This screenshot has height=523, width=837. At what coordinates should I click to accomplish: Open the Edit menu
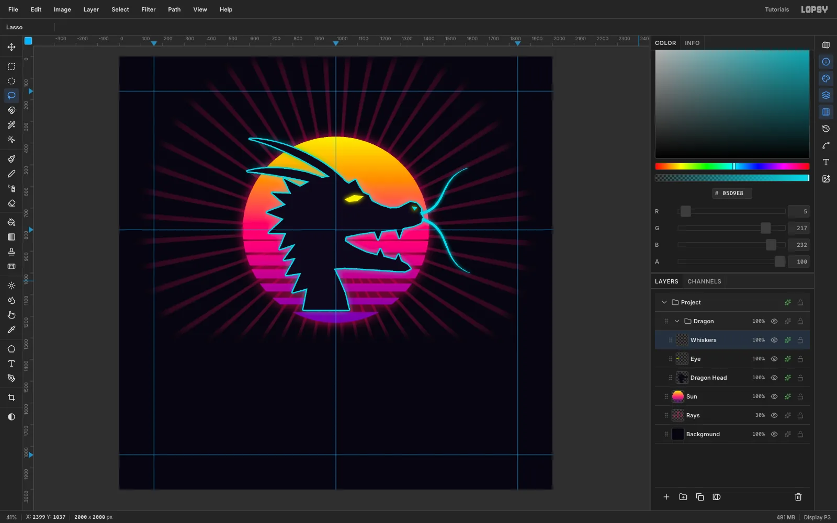click(36, 9)
